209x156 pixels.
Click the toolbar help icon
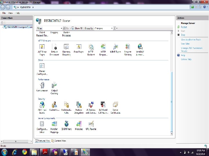pos(204,7)
